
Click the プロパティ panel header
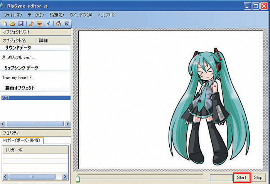(x=35, y=133)
